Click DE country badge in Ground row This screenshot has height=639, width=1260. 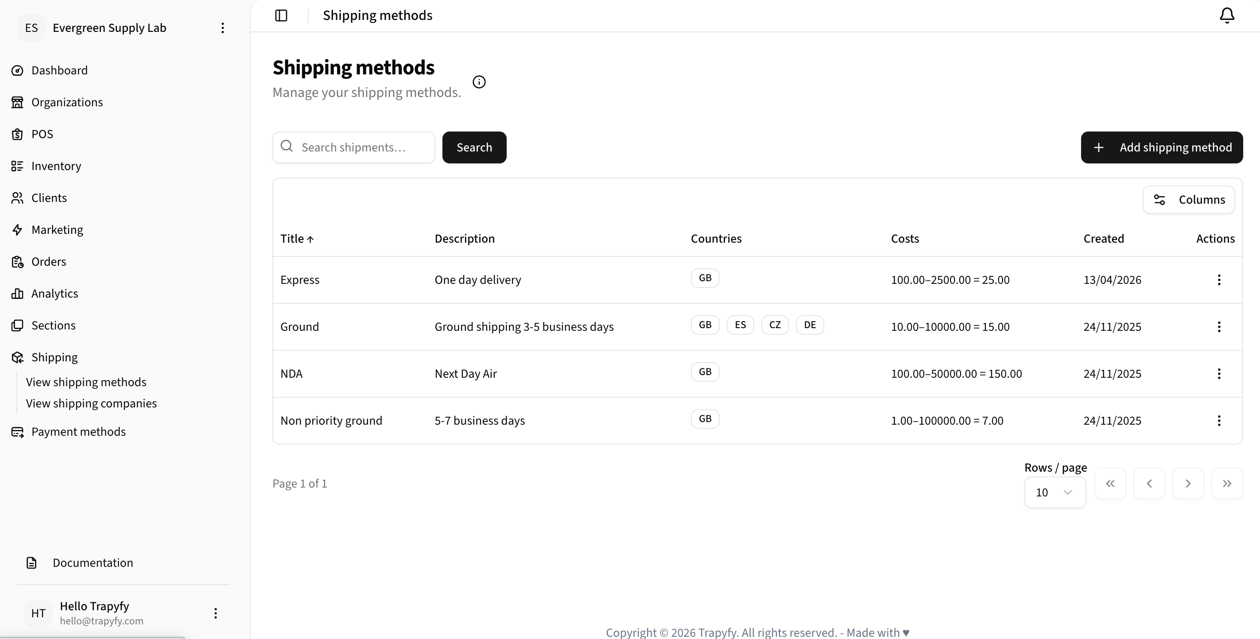pyautogui.click(x=810, y=325)
